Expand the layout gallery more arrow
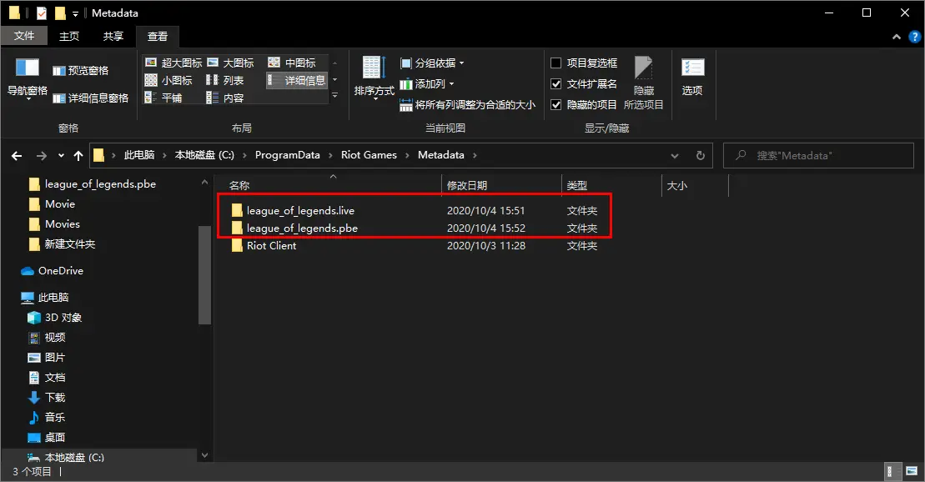This screenshot has width=925, height=482. click(x=335, y=95)
